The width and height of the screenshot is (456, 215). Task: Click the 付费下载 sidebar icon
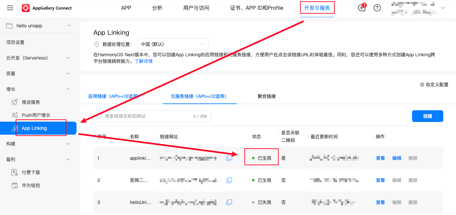click(x=15, y=172)
